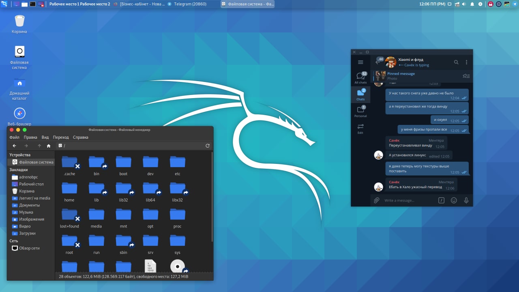Screen dimensions: 519x292
Task: Reload the folder in the file manager
Action: [208, 146]
